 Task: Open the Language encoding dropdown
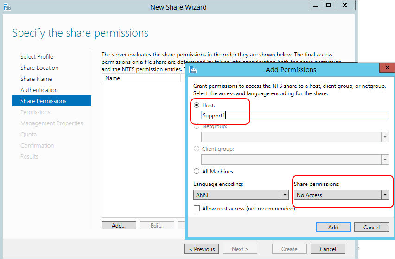coord(285,195)
